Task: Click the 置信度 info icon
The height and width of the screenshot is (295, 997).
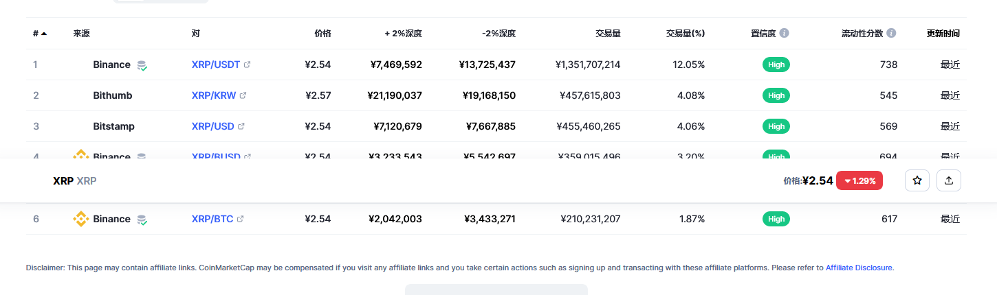Action: [785, 33]
